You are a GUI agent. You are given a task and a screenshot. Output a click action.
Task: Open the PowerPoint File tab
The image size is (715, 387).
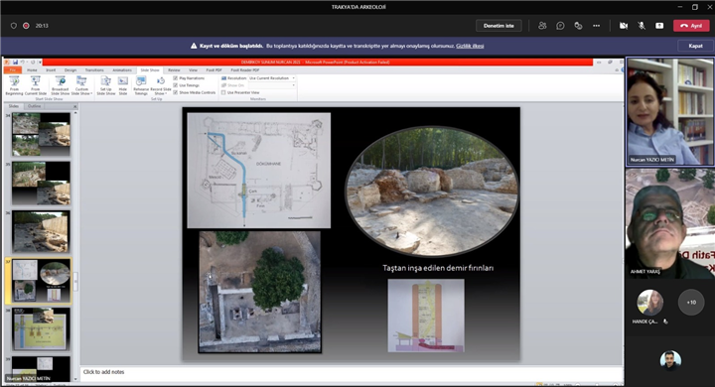click(x=13, y=70)
